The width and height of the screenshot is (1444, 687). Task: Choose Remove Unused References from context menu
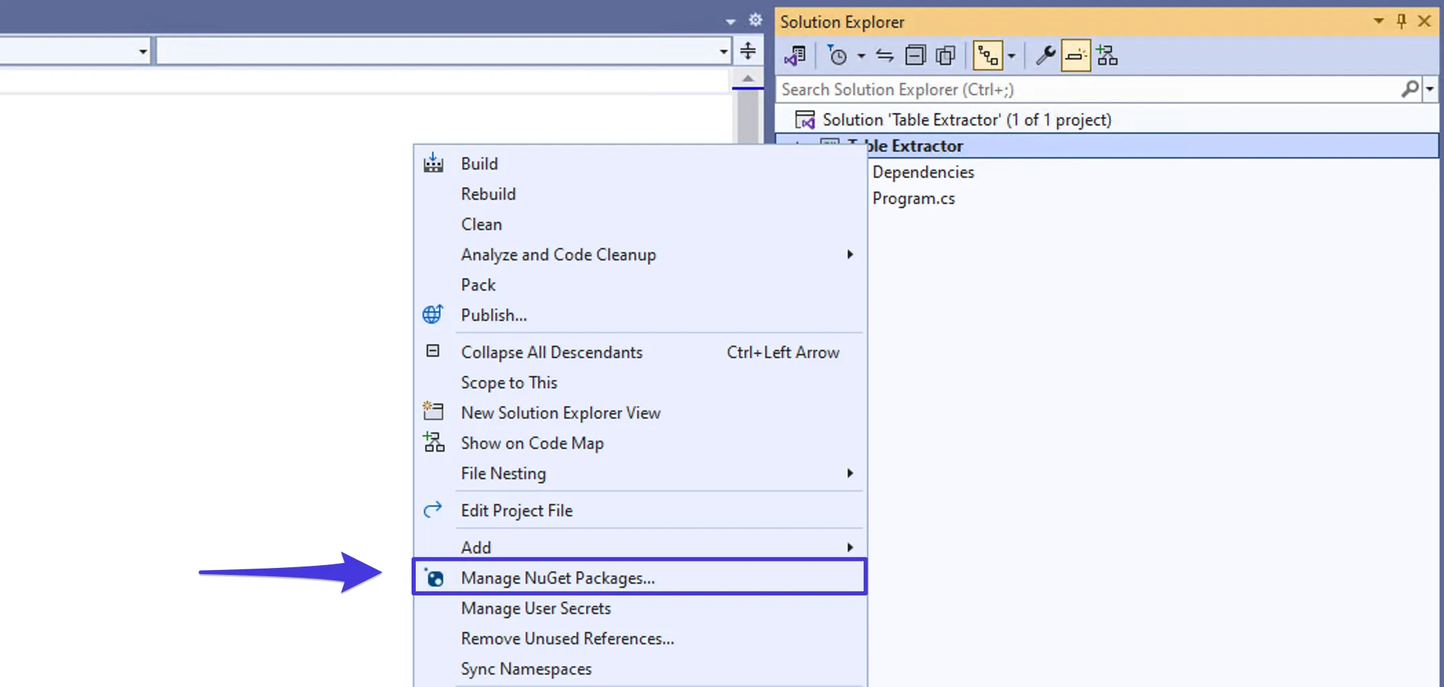coord(567,638)
